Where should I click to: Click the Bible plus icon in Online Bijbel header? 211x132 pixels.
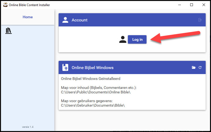(x=65, y=67)
